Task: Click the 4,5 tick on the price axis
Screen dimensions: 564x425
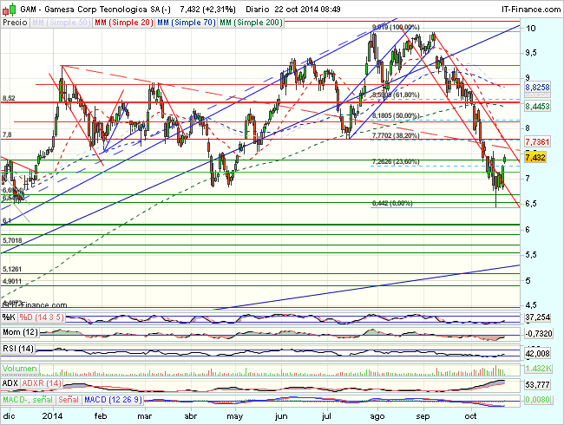Action: click(531, 305)
